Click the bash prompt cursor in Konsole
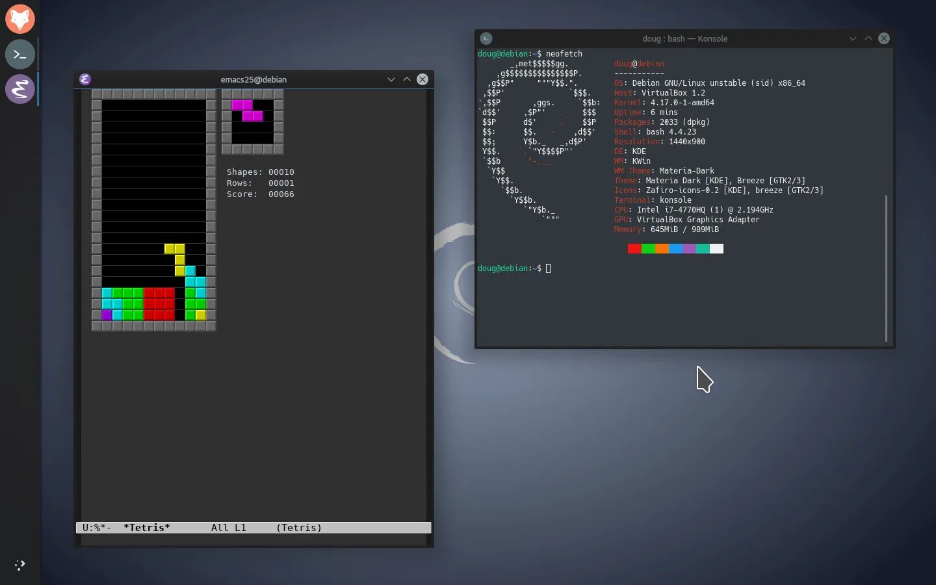The height and width of the screenshot is (585, 936). point(548,268)
